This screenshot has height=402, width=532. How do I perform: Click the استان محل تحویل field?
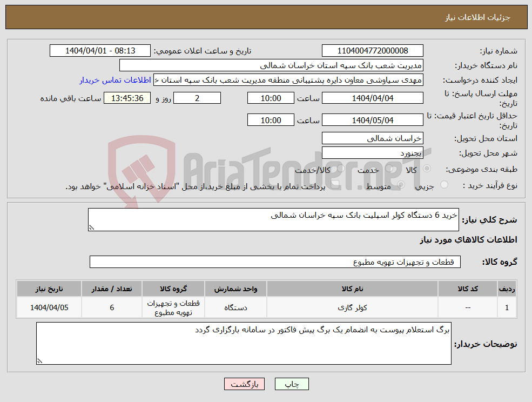[x=373, y=138]
